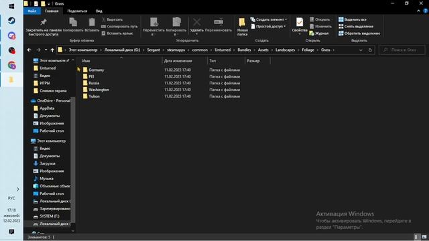The image size is (429, 241).
Task: Open Windows Start button
Action: 11,6
